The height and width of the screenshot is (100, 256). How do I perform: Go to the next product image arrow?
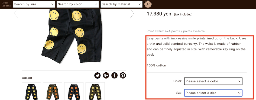tap(132, 14)
